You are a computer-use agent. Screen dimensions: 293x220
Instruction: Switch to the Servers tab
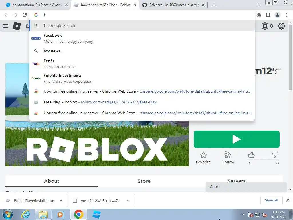point(236,181)
